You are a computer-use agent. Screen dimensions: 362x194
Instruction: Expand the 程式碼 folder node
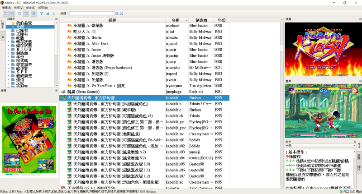point(8,60)
